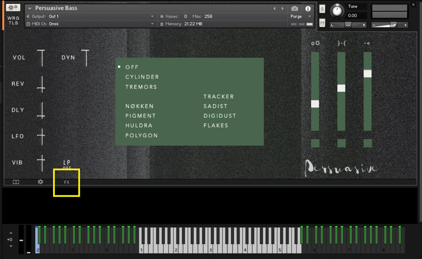Image resolution: width=422 pixels, height=259 pixels.
Task: Toggle the square button under -< fader
Action: click(x=368, y=143)
